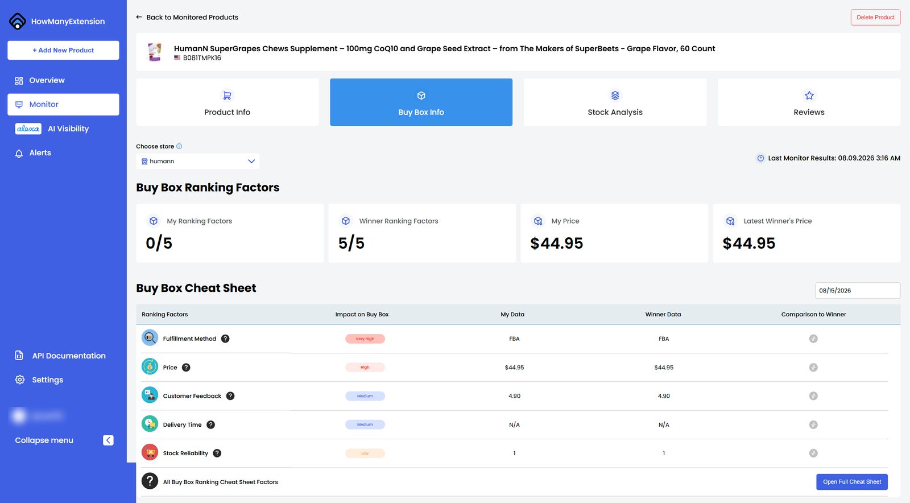The width and height of the screenshot is (910, 503).
Task: Click the My Ranking Factors box icon
Action: coord(154,221)
